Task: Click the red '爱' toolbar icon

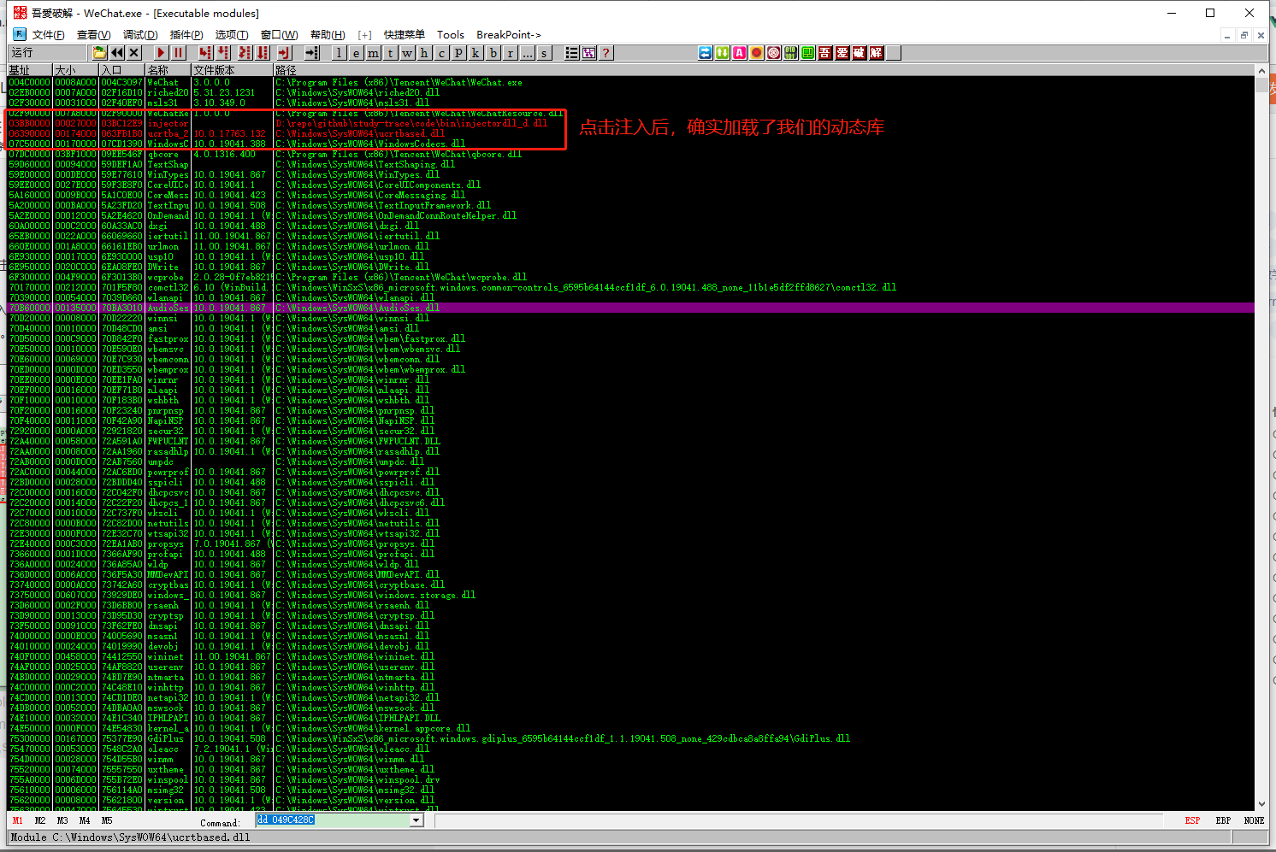Action: click(x=842, y=53)
